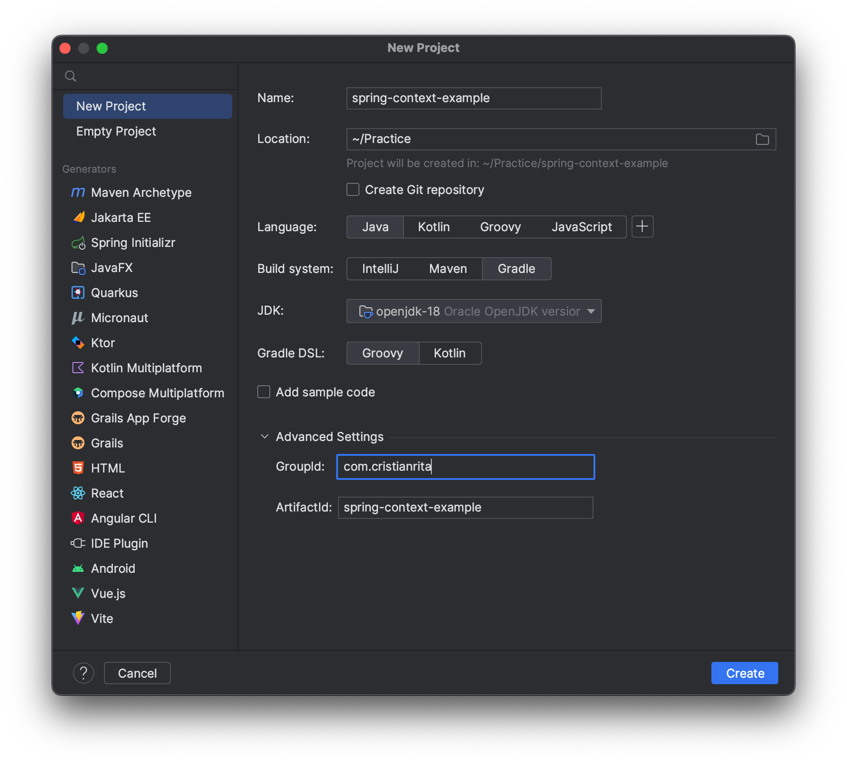
Task: Click the Grails generator icon
Action: [78, 443]
